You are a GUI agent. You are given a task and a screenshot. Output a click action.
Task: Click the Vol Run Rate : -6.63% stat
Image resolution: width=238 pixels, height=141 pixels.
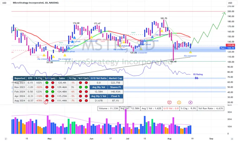pyautogui.click(x=211, y=108)
